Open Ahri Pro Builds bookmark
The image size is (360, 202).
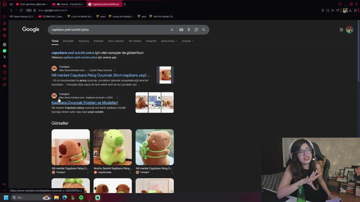pyautogui.click(x=162, y=17)
